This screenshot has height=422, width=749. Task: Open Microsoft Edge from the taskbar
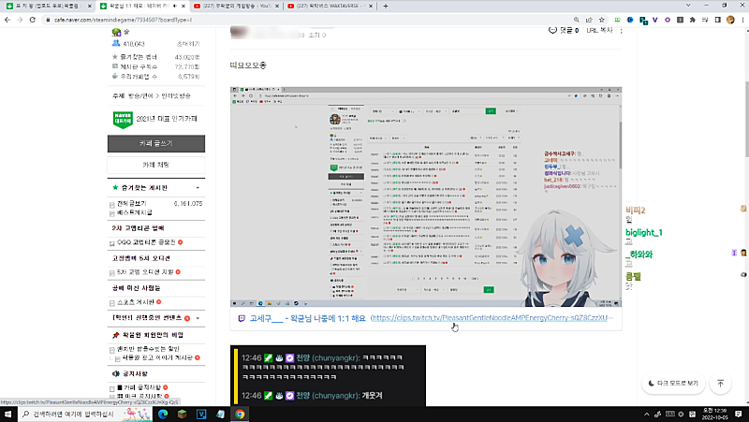click(x=163, y=414)
